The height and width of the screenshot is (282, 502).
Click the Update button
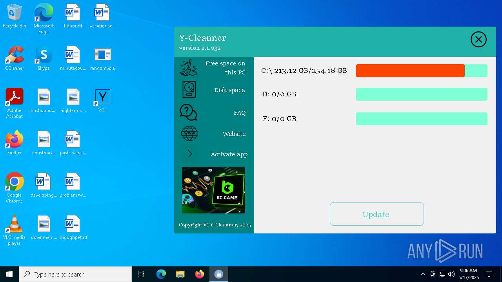tap(376, 214)
